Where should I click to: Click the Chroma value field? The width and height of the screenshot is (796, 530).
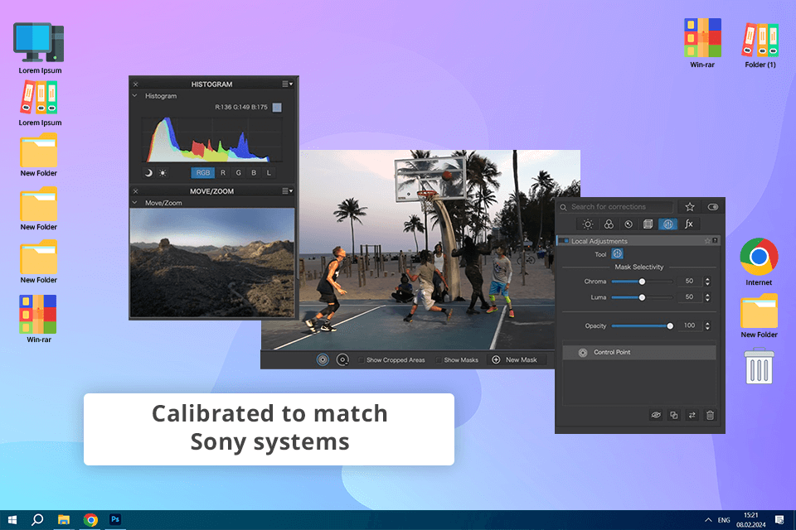click(x=689, y=281)
